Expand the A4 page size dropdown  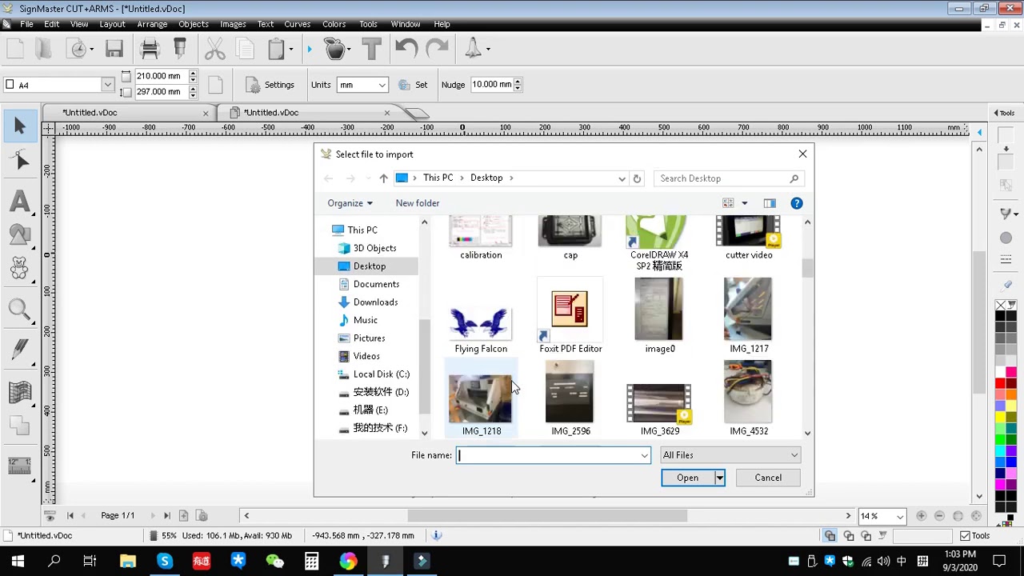click(107, 85)
